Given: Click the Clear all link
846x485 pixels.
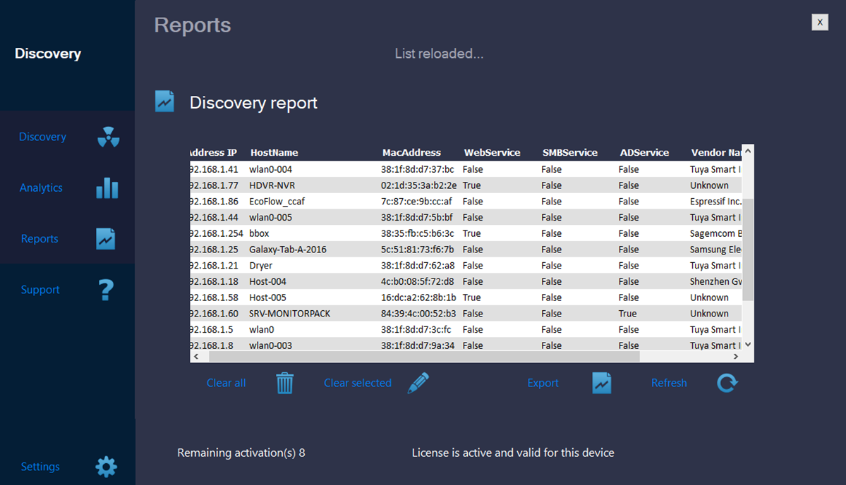Looking at the screenshot, I should tap(226, 383).
